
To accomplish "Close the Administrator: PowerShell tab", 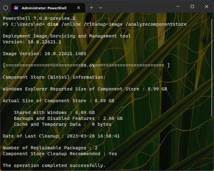I will point(79,8).
